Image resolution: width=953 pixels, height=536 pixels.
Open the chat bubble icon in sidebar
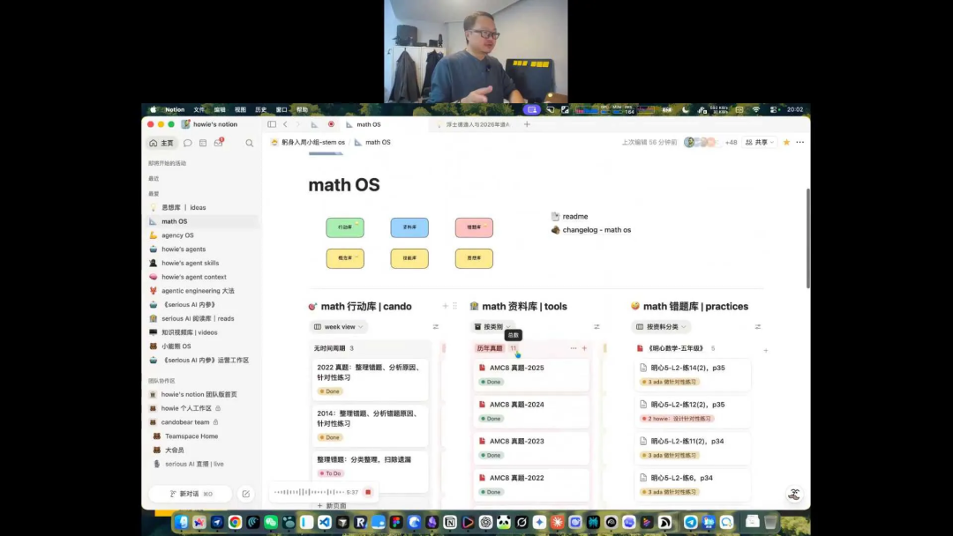[188, 144]
